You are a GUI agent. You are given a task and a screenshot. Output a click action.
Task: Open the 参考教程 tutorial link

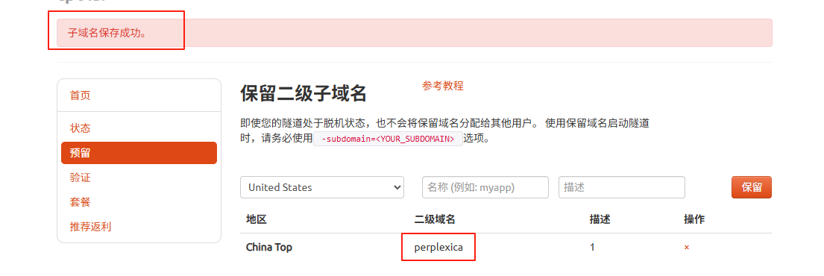point(442,86)
